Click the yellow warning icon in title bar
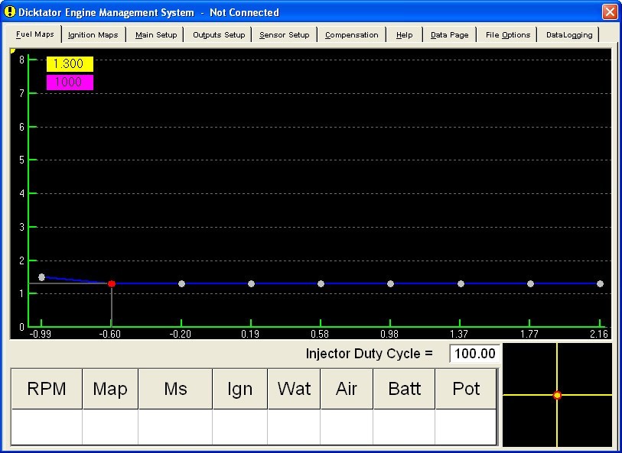 9,11
